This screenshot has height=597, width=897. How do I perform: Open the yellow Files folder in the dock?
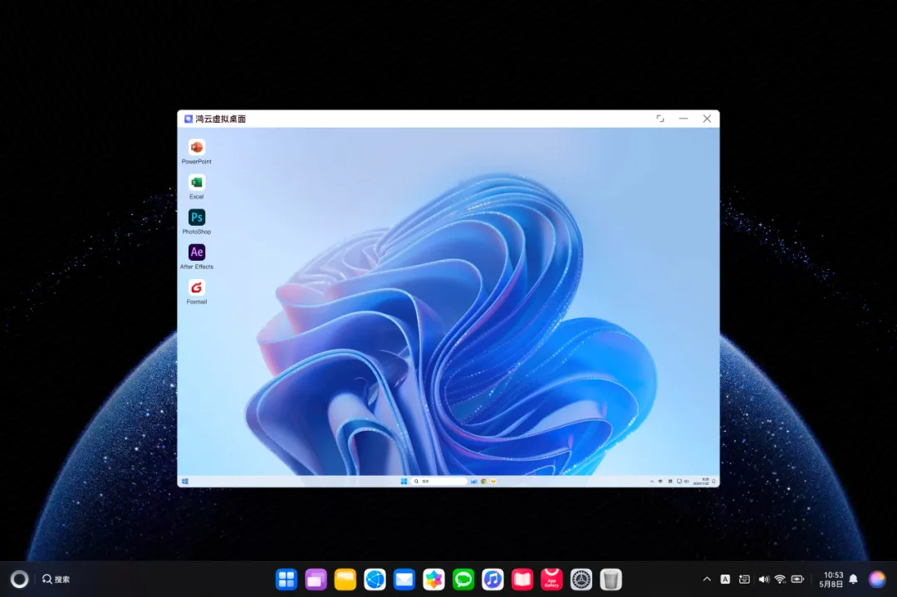tap(346, 580)
